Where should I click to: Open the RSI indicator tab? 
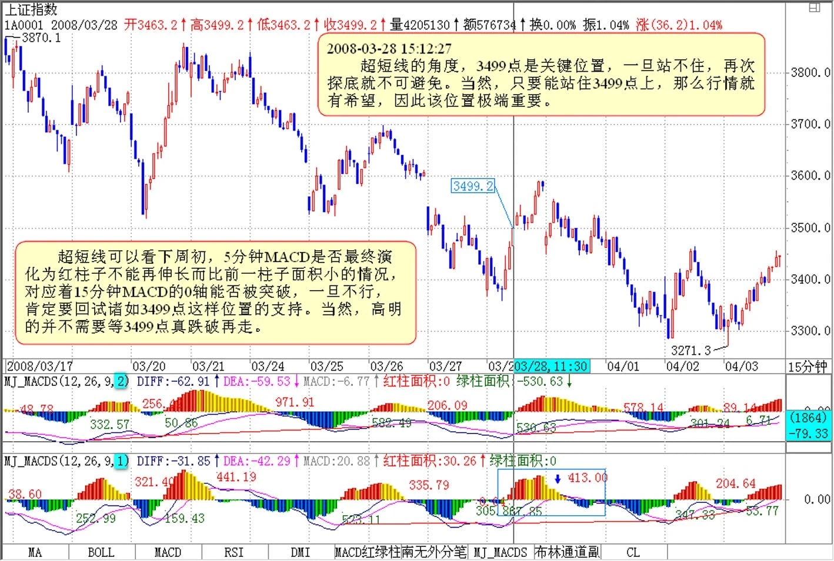234,552
